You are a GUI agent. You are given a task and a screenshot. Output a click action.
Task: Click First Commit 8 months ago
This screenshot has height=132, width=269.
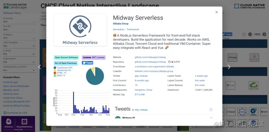pyautogui.click(x=142, y=81)
